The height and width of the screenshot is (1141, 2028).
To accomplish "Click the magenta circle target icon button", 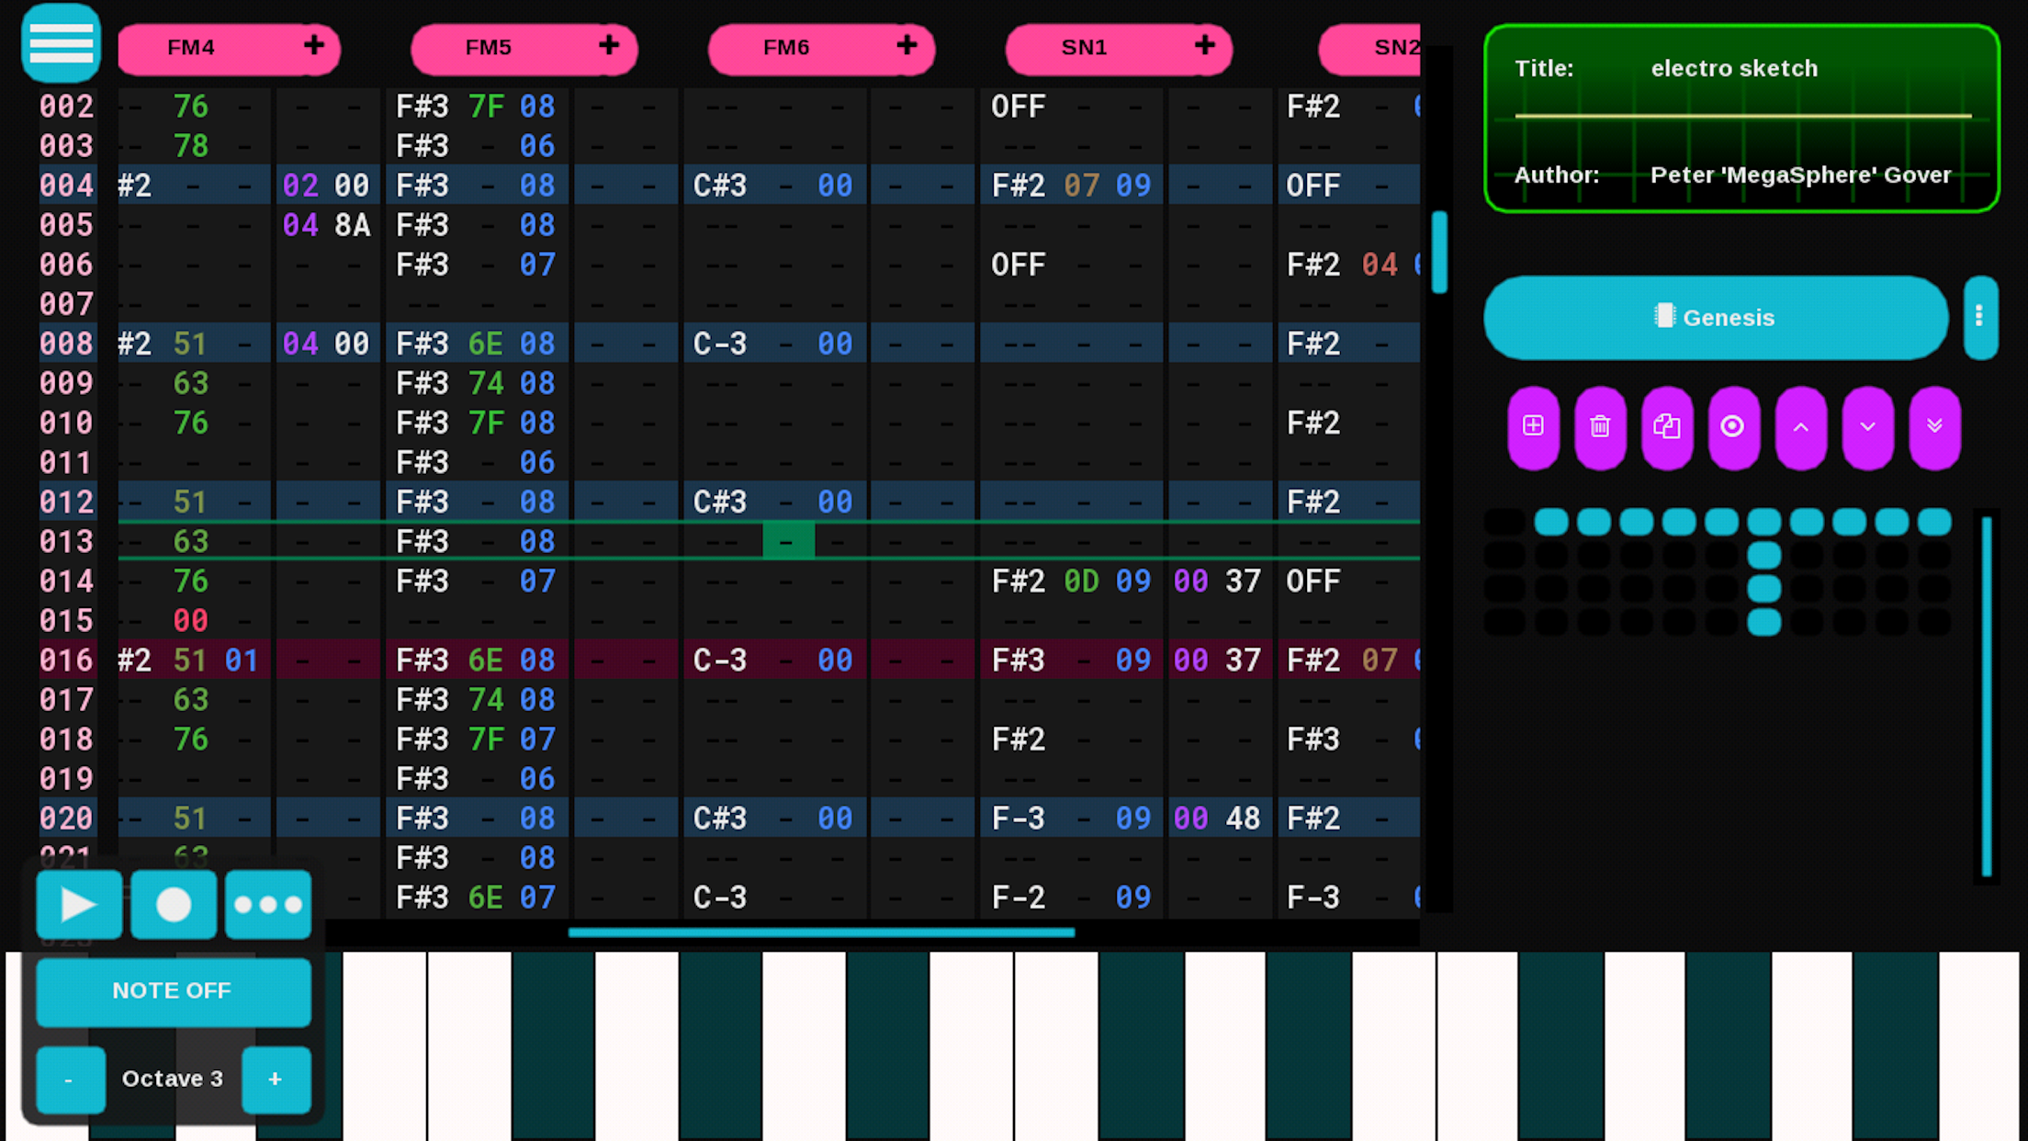I will (1733, 426).
